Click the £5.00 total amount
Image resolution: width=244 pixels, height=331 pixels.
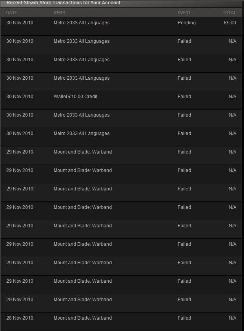coord(230,23)
